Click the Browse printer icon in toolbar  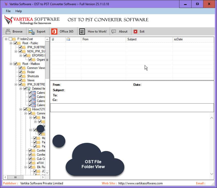point(8,32)
